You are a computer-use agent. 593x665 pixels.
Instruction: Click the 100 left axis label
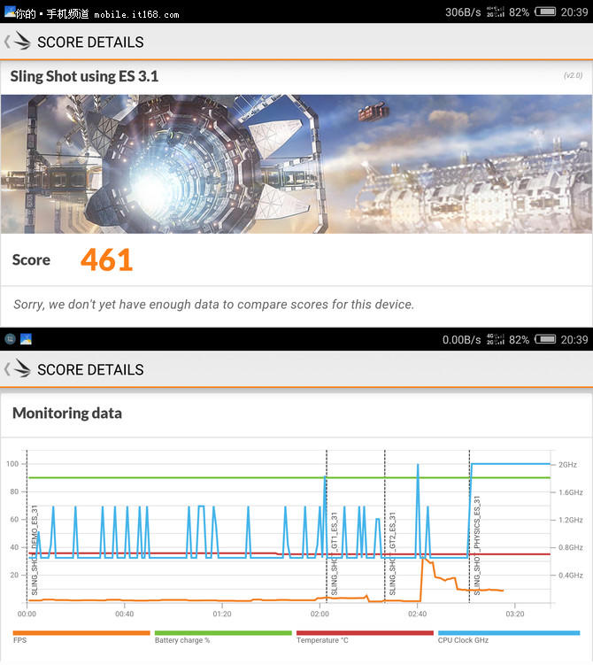click(x=12, y=464)
